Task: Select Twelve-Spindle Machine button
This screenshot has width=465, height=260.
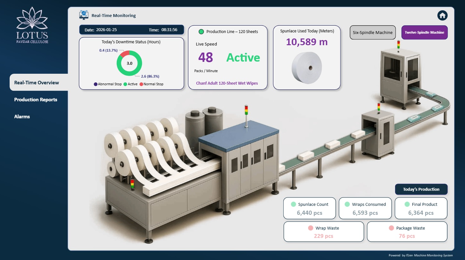Action: (424, 32)
